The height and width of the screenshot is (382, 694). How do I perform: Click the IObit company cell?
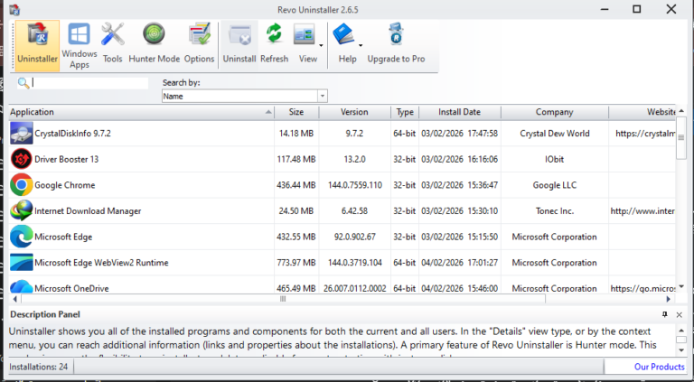555,159
